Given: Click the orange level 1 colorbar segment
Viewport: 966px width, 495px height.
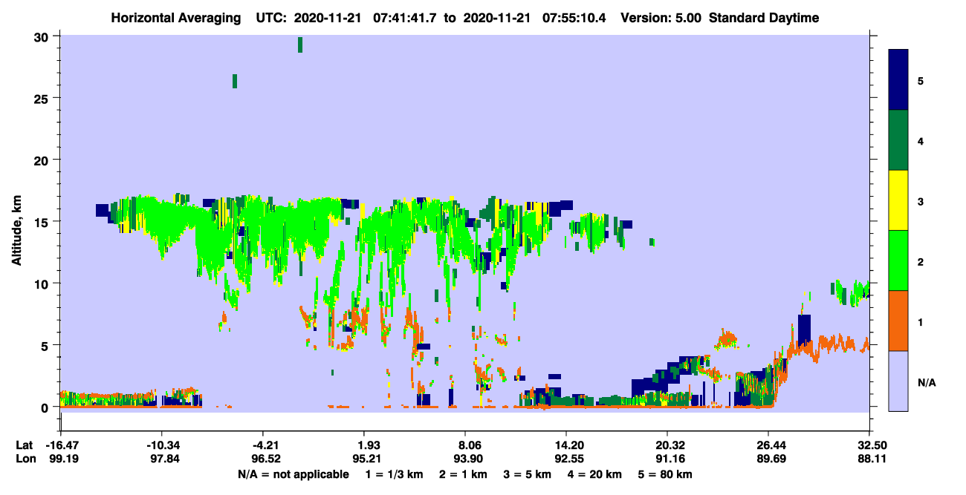Looking at the screenshot, I should [x=898, y=321].
